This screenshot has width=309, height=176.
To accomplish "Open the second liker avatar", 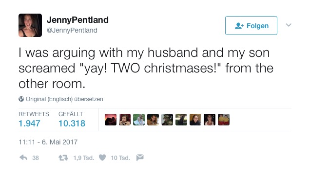I will click(125, 120).
